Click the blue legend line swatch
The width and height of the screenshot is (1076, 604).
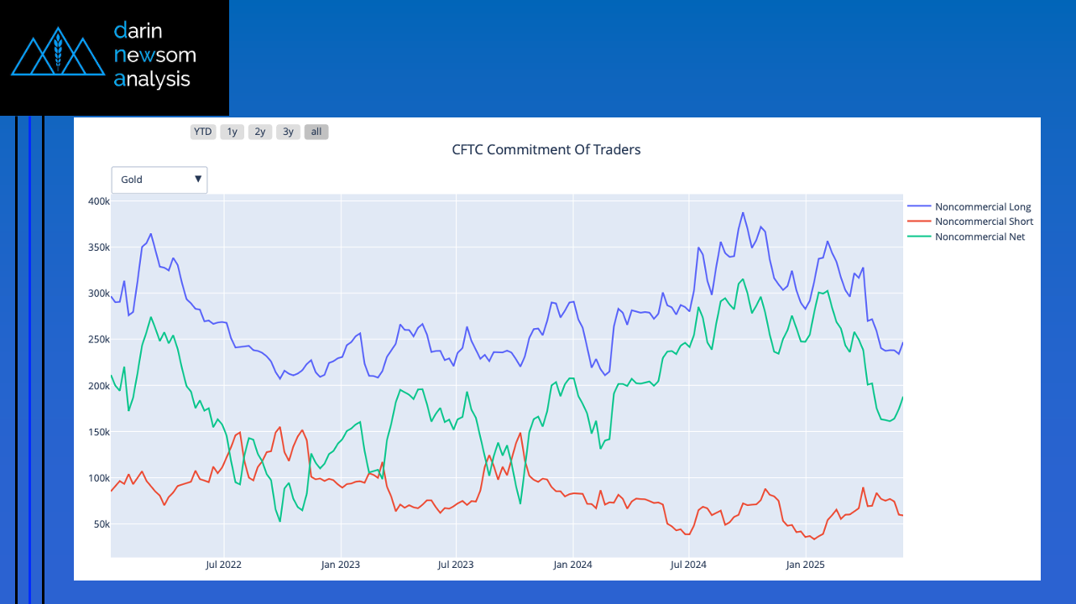pos(920,207)
